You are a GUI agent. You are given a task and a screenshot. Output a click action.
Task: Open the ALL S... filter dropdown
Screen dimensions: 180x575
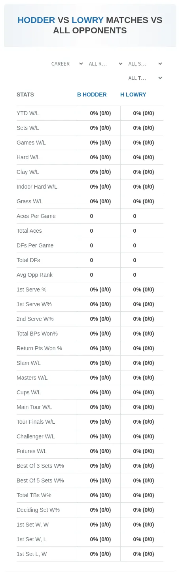click(145, 64)
